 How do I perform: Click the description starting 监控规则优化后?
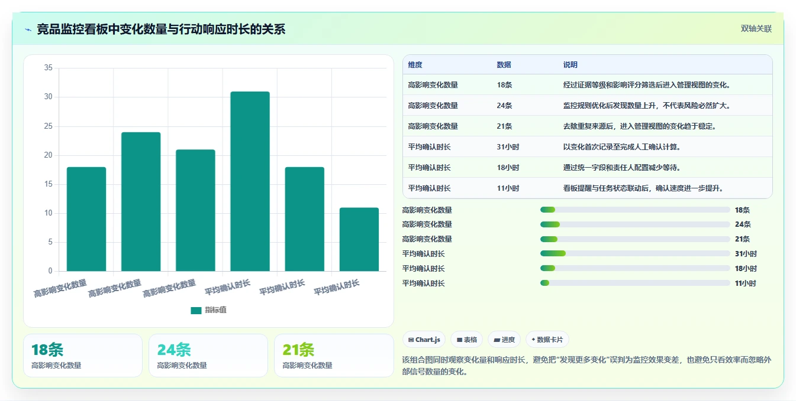pos(647,106)
